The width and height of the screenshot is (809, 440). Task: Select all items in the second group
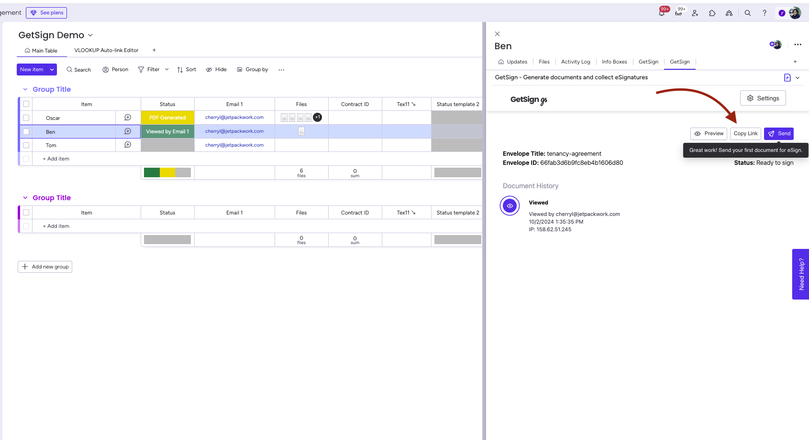tap(26, 213)
